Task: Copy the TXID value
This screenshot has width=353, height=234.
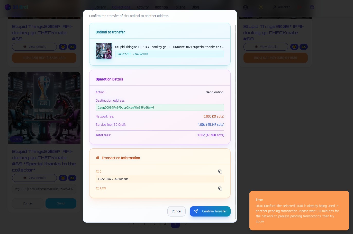Action: pyautogui.click(x=220, y=172)
